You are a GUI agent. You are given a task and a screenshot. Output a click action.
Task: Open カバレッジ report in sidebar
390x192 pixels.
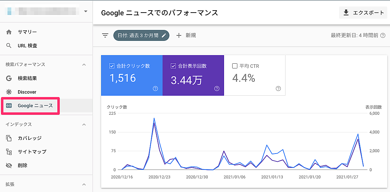coord(29,138)
